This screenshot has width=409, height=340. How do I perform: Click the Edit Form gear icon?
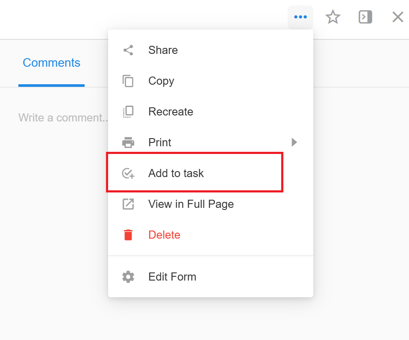coord(128,277)
